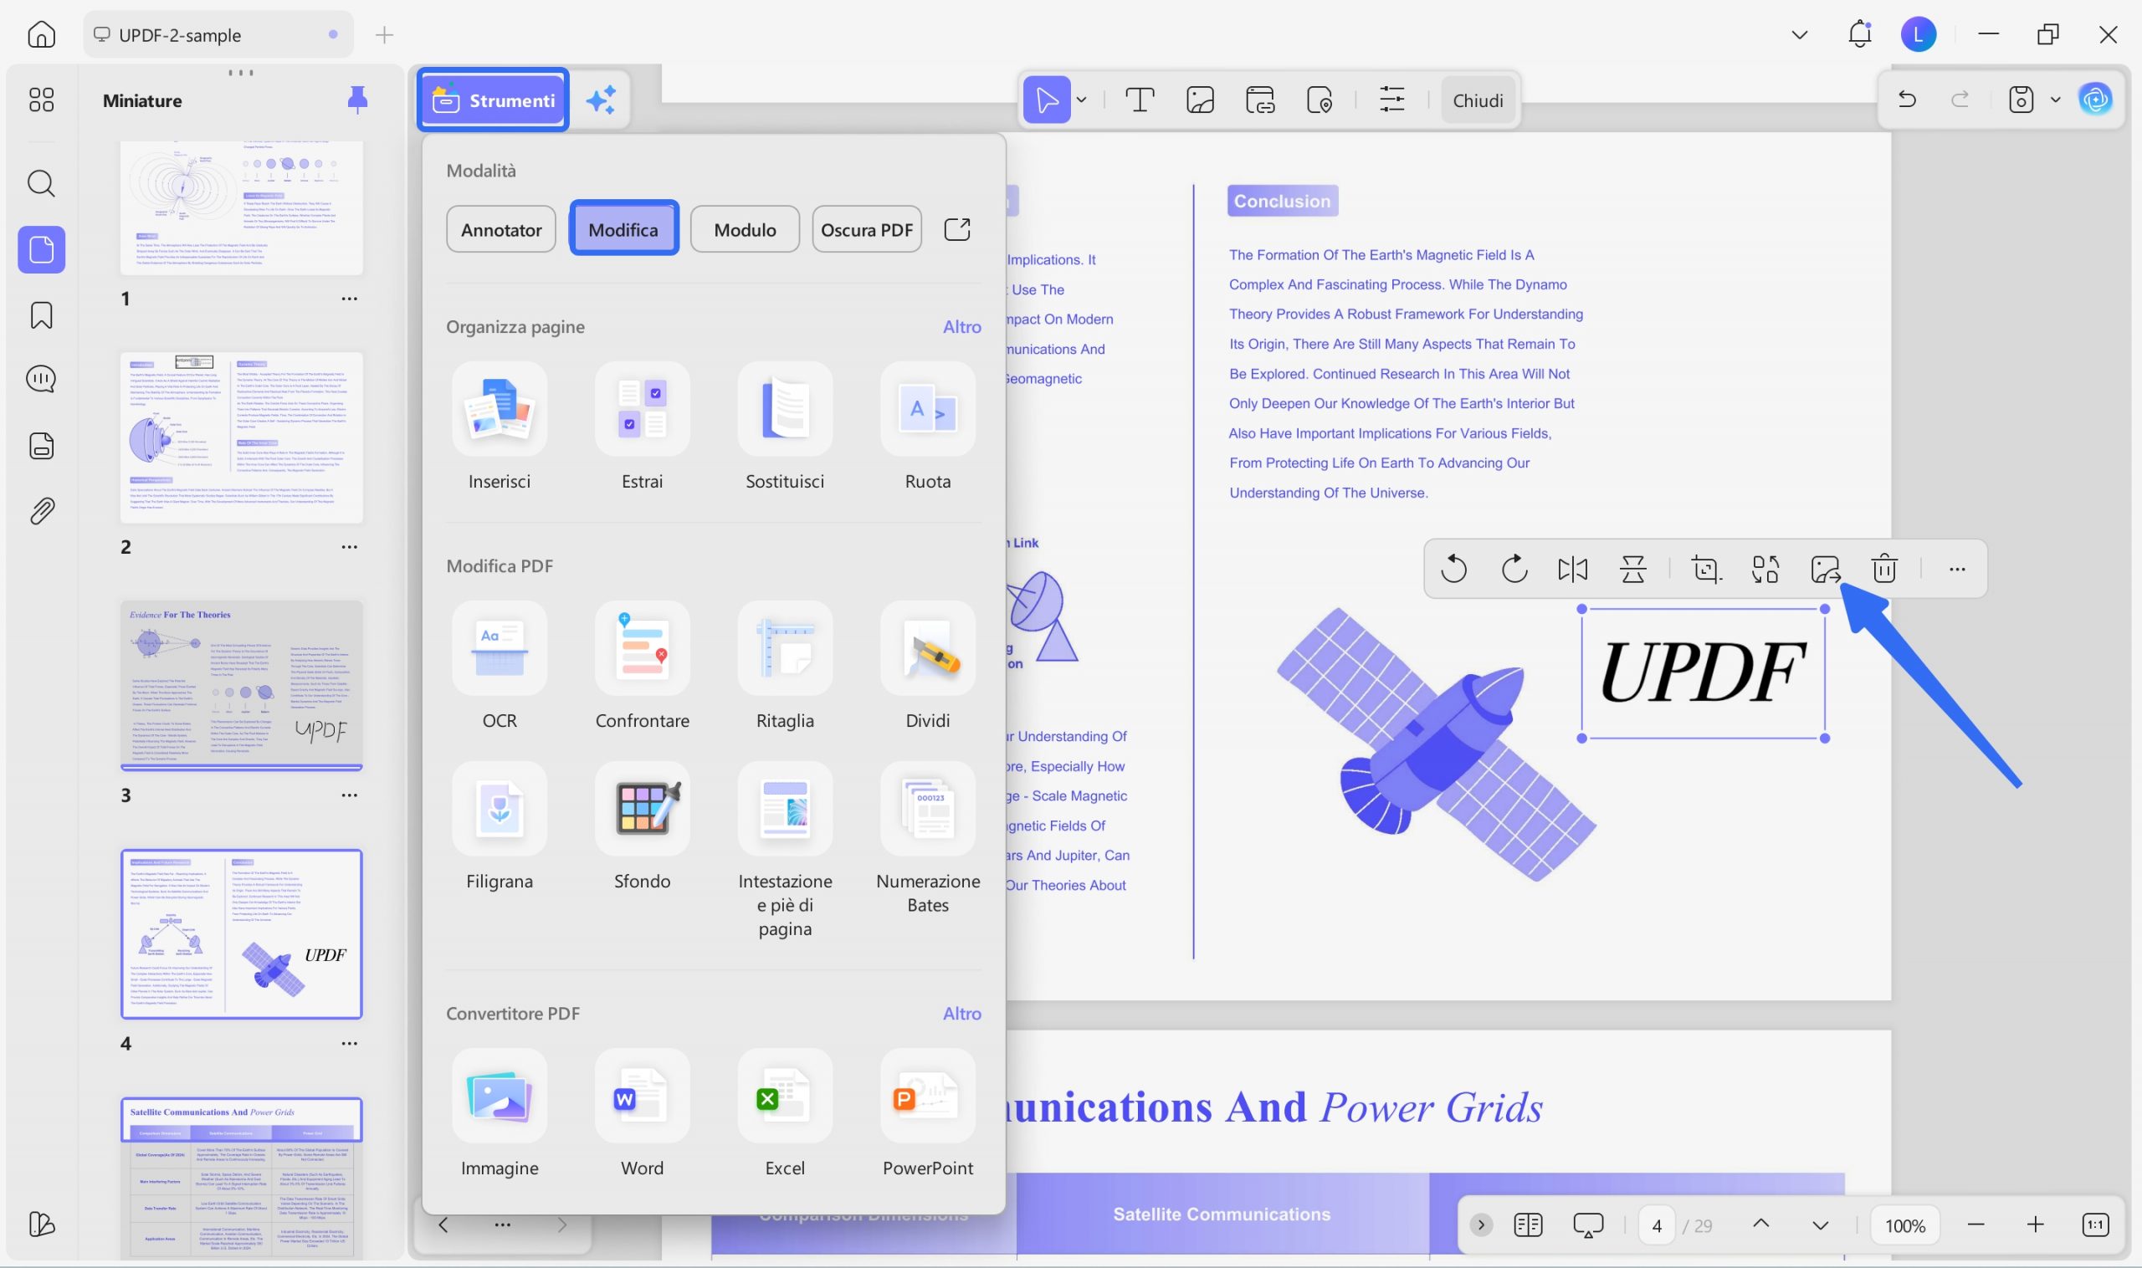2142x1268 pixels.
Task: Zoom in with the plus button
Action: pos(2034,1225)
